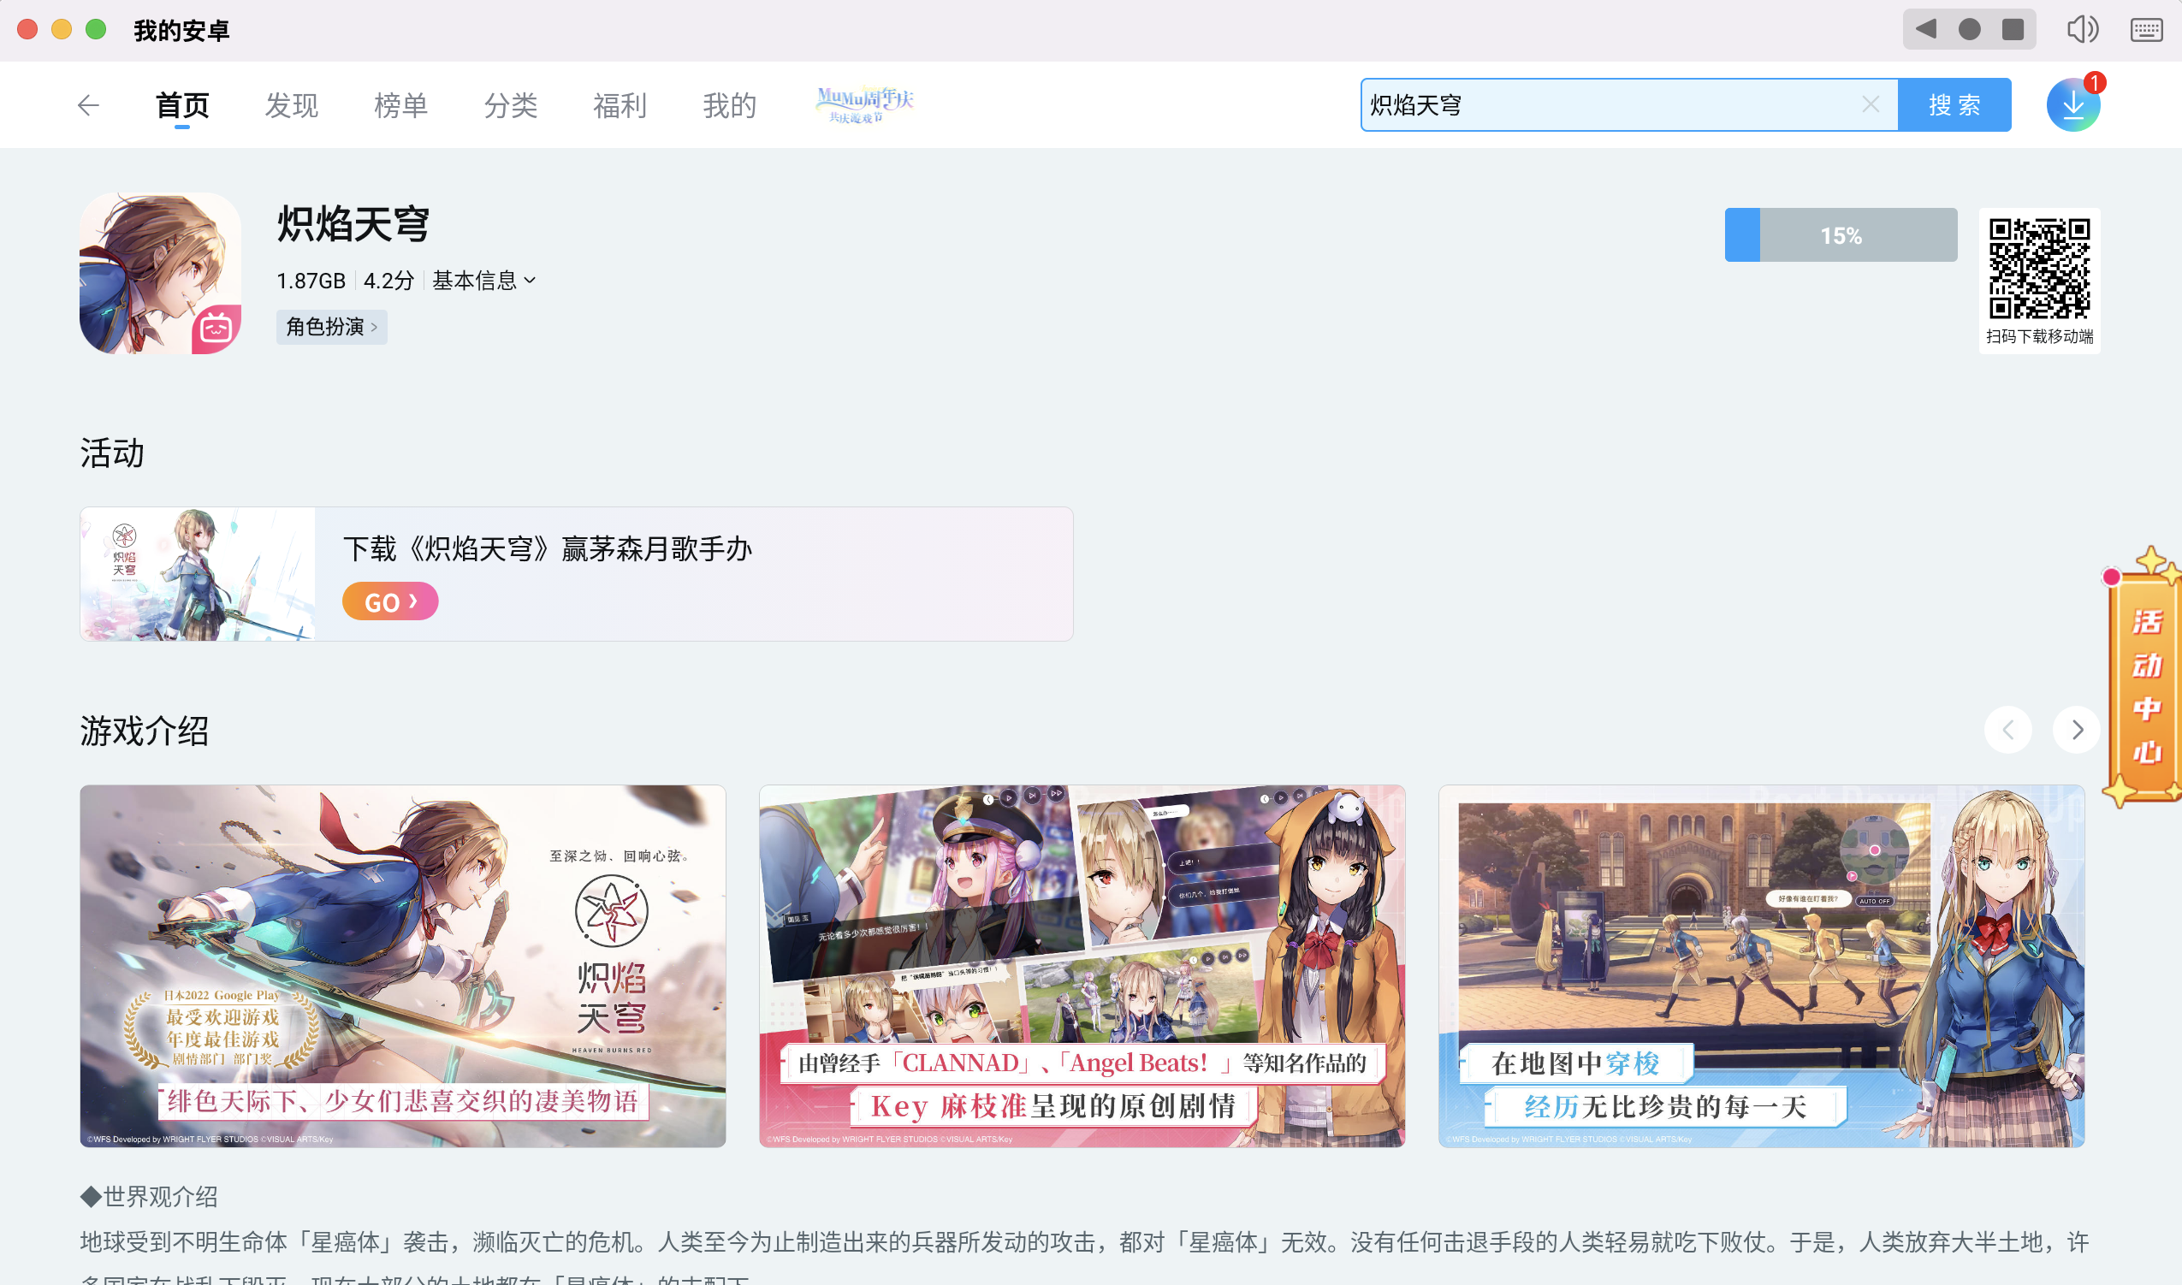Switch to the 发现 tab

(291, 105)
